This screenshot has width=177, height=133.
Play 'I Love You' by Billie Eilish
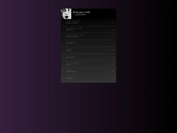[x=88, y=57]
